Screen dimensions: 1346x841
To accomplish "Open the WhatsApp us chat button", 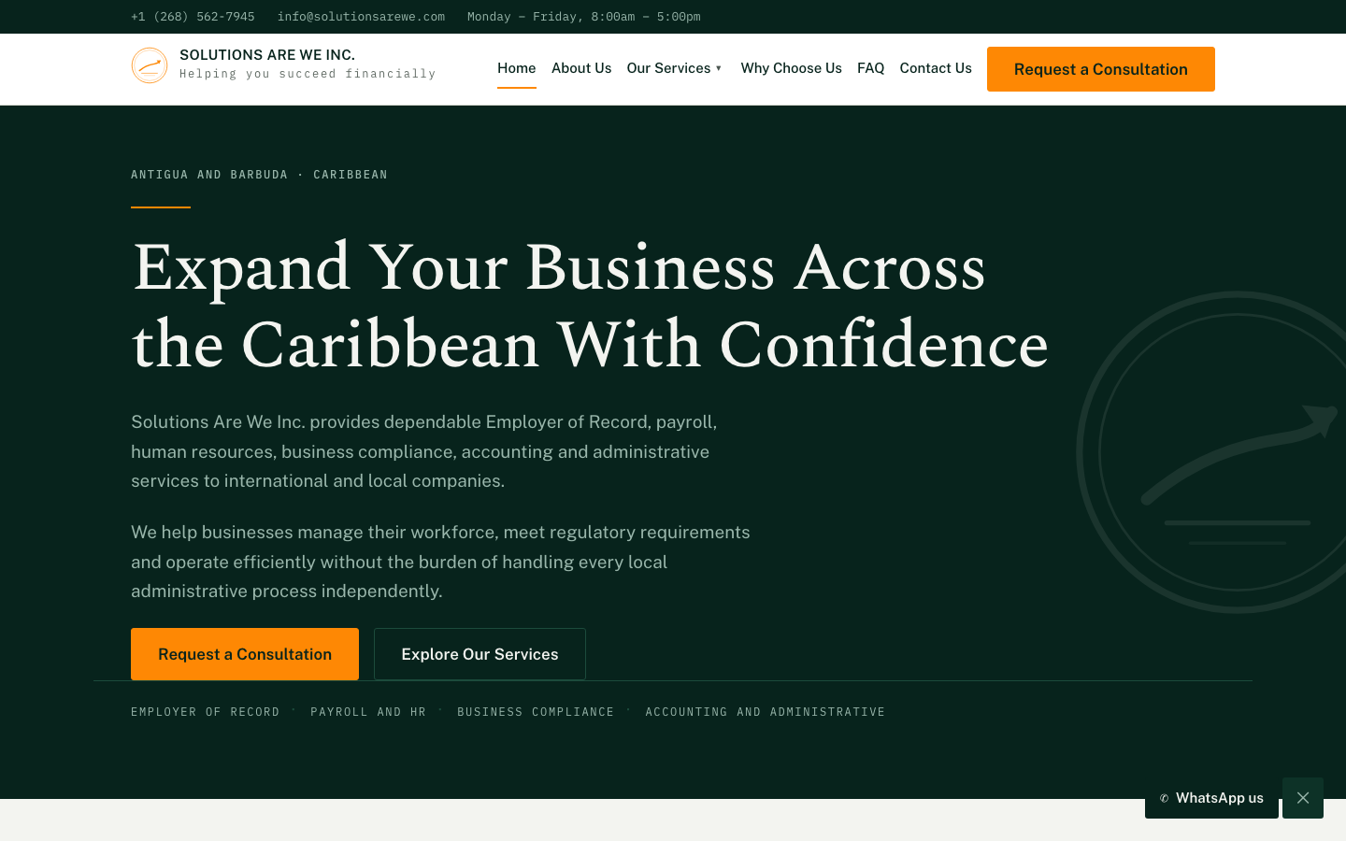I will tap(1211, 798).
